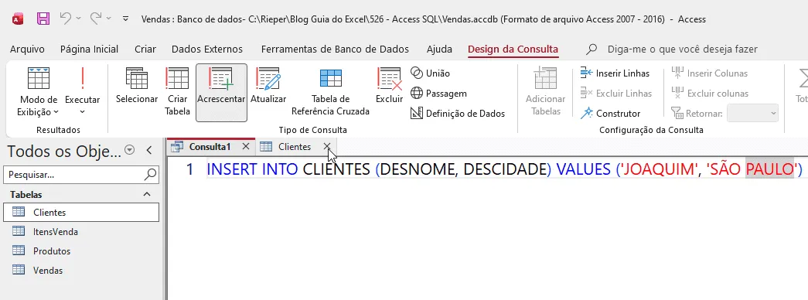
Task: Click Adicionar Tabelas button
Action: [x=545, y=92]
